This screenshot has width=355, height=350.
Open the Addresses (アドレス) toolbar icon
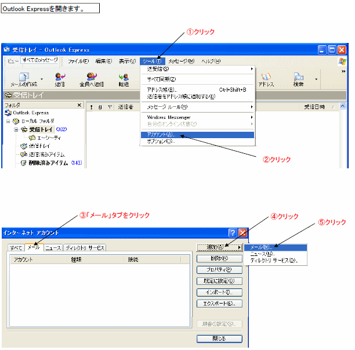(266, 80)
